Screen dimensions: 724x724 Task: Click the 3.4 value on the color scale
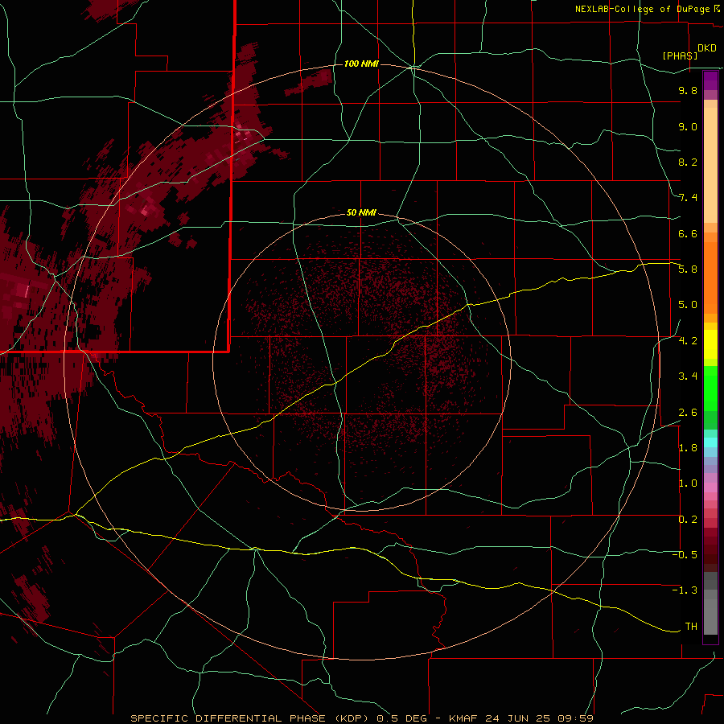[688, 376]
